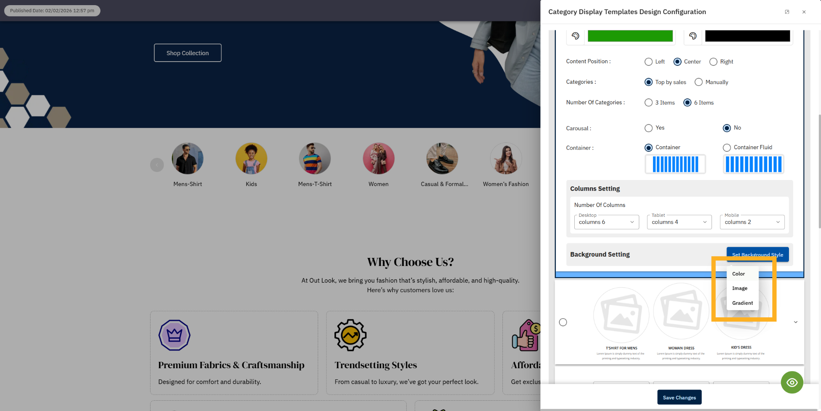This screenshot has width=821, height=411.
Task: Select the Kids category circle thumbnail
Action: (x=251, y=158)
